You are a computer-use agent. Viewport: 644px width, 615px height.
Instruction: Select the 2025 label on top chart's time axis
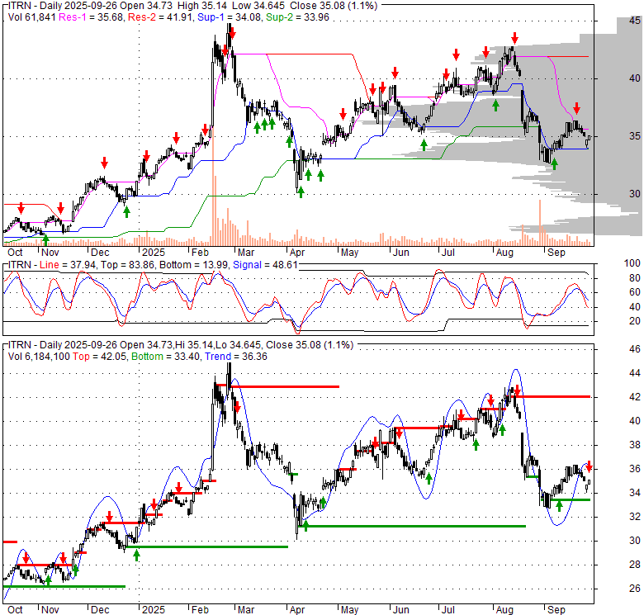point(154,253)
